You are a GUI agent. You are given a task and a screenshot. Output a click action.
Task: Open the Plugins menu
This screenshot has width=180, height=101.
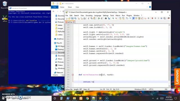(x=129, y=15)
